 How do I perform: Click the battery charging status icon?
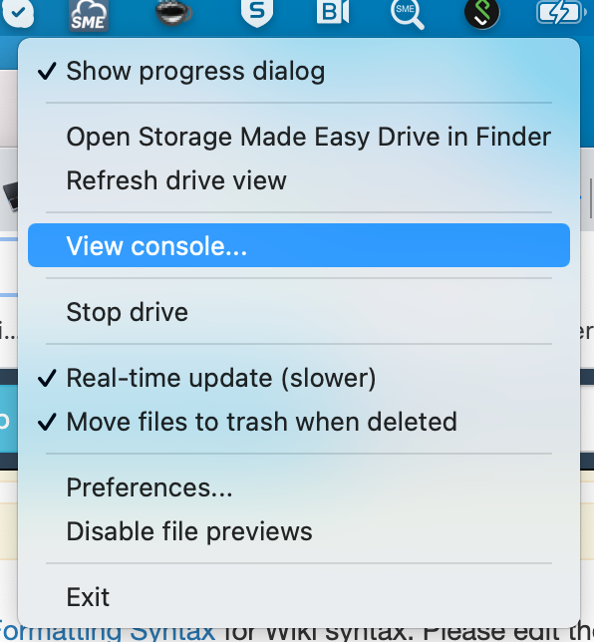point(561,12)
